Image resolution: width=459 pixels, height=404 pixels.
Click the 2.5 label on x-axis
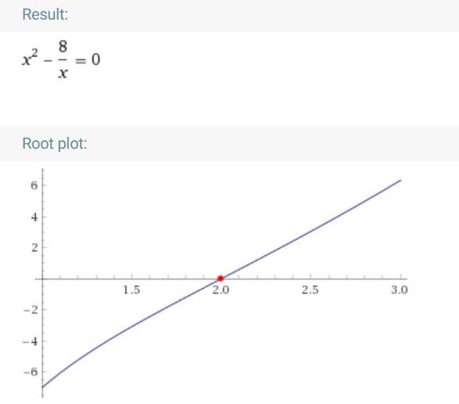click(310, 290)
